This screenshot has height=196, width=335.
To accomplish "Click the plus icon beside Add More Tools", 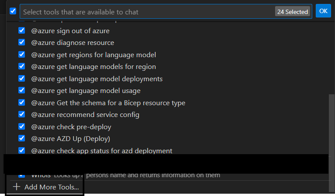I will coord(17,187).
